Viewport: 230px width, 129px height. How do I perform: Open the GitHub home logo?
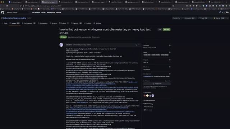(x=3, y=13)
